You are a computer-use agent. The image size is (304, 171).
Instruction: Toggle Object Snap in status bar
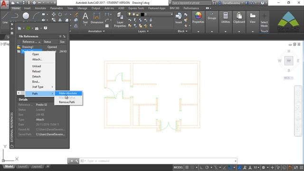click(230, 167)
